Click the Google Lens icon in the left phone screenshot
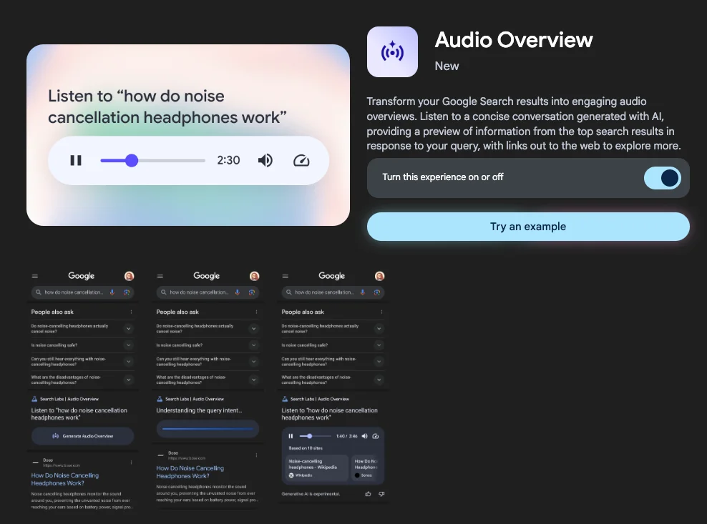Viewport: 707px width, 524px height. (x=126, y=292)
